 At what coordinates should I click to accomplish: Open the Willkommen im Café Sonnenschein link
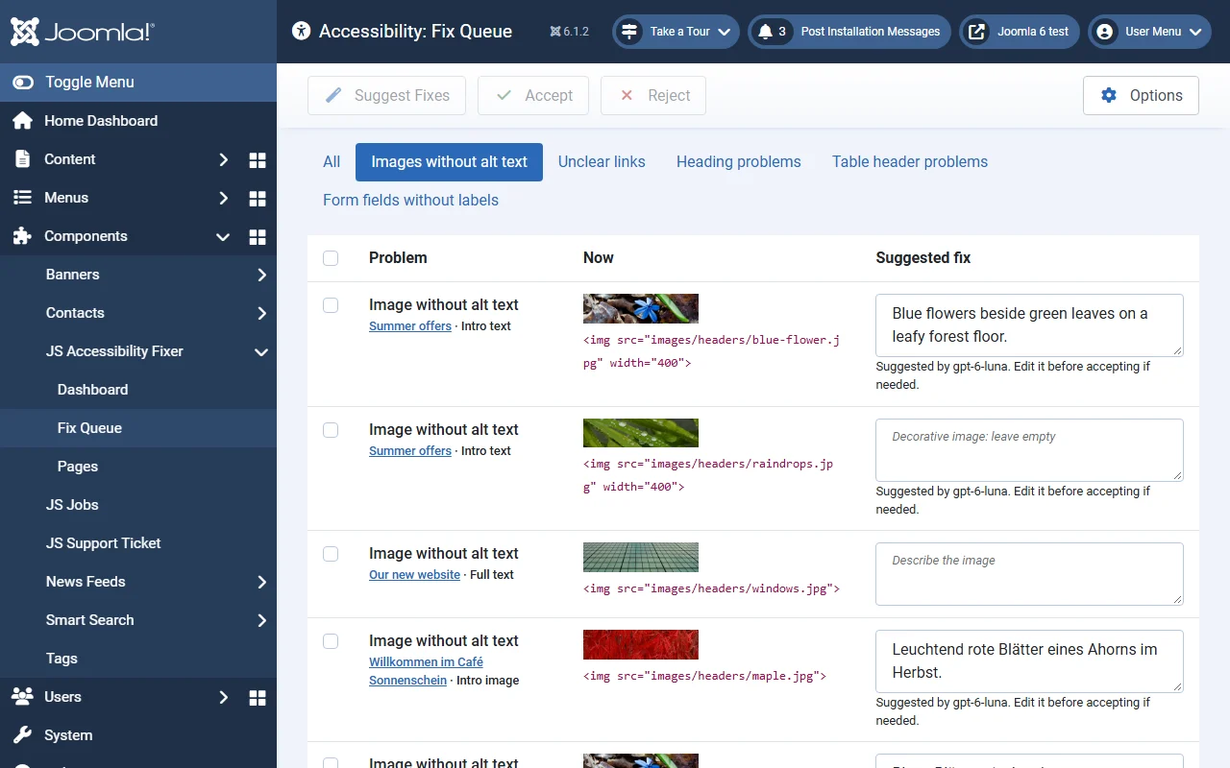426,671
